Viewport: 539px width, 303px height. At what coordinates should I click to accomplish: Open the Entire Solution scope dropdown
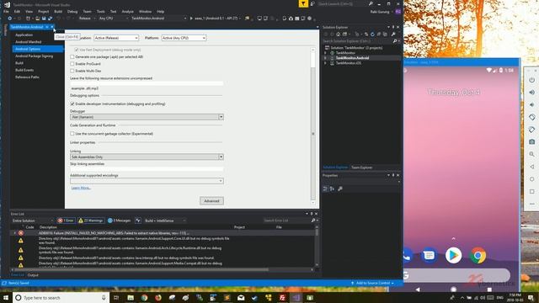pos(32,221)
